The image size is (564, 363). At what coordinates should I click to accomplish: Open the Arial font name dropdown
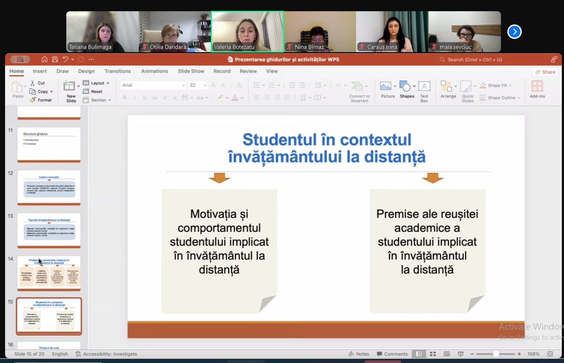153,85
